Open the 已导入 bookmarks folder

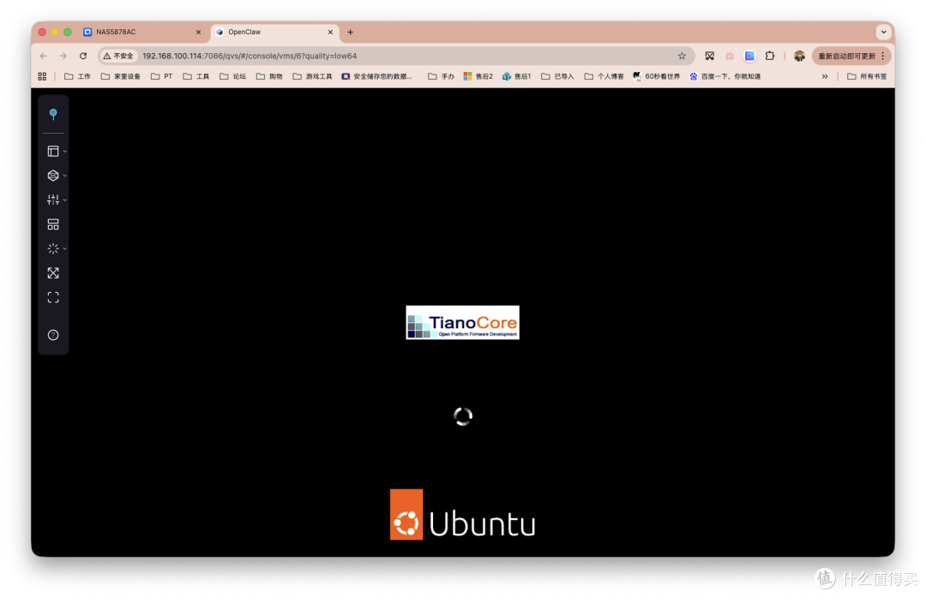point(557,76)
